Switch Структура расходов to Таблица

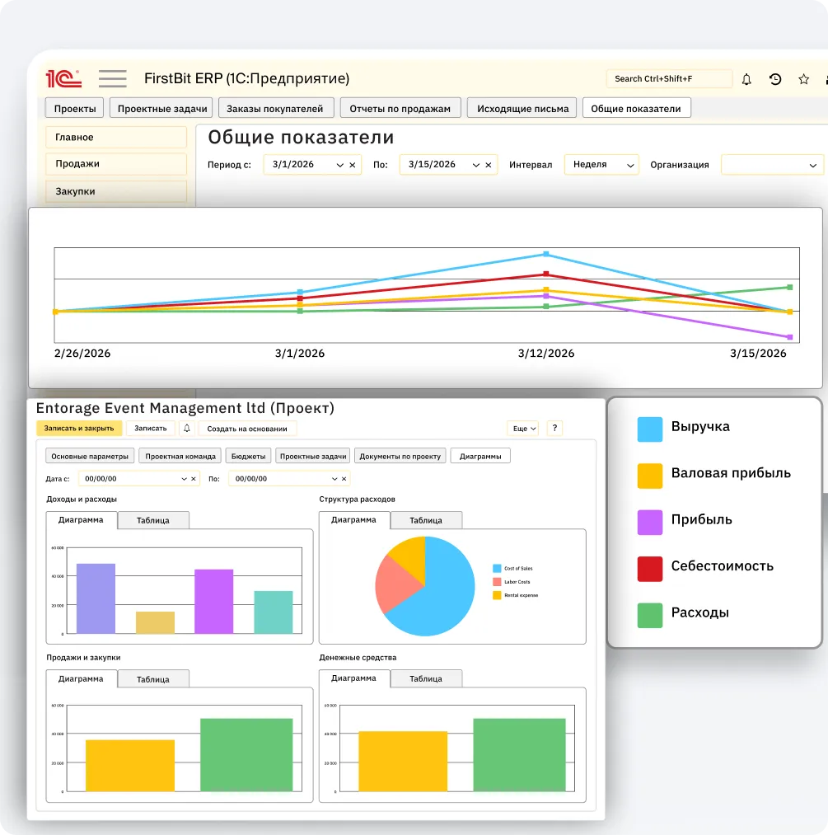pos(426,520)
